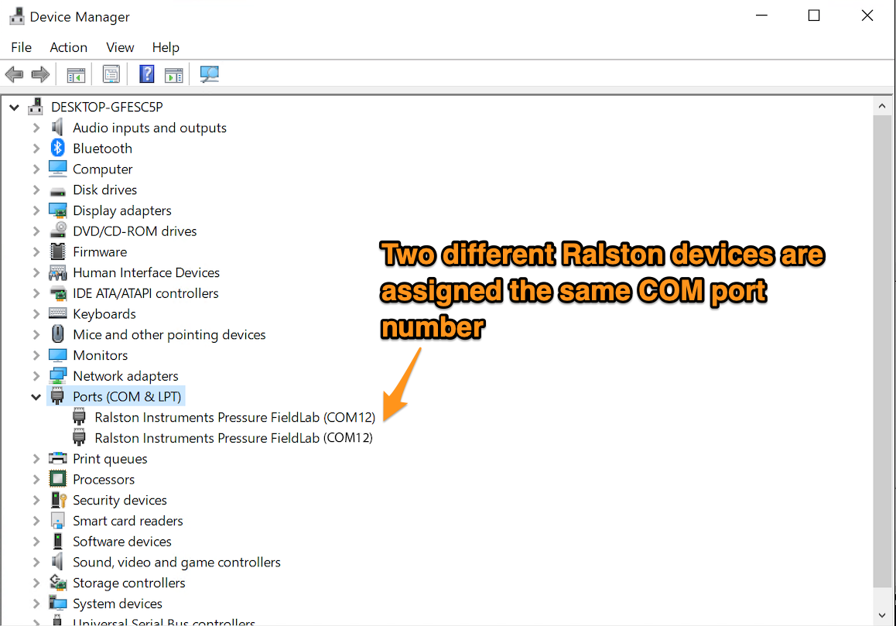Viewport: 896px width, 626px height.
Task: Click the Ports connector icon
Action: pos(57,395)
